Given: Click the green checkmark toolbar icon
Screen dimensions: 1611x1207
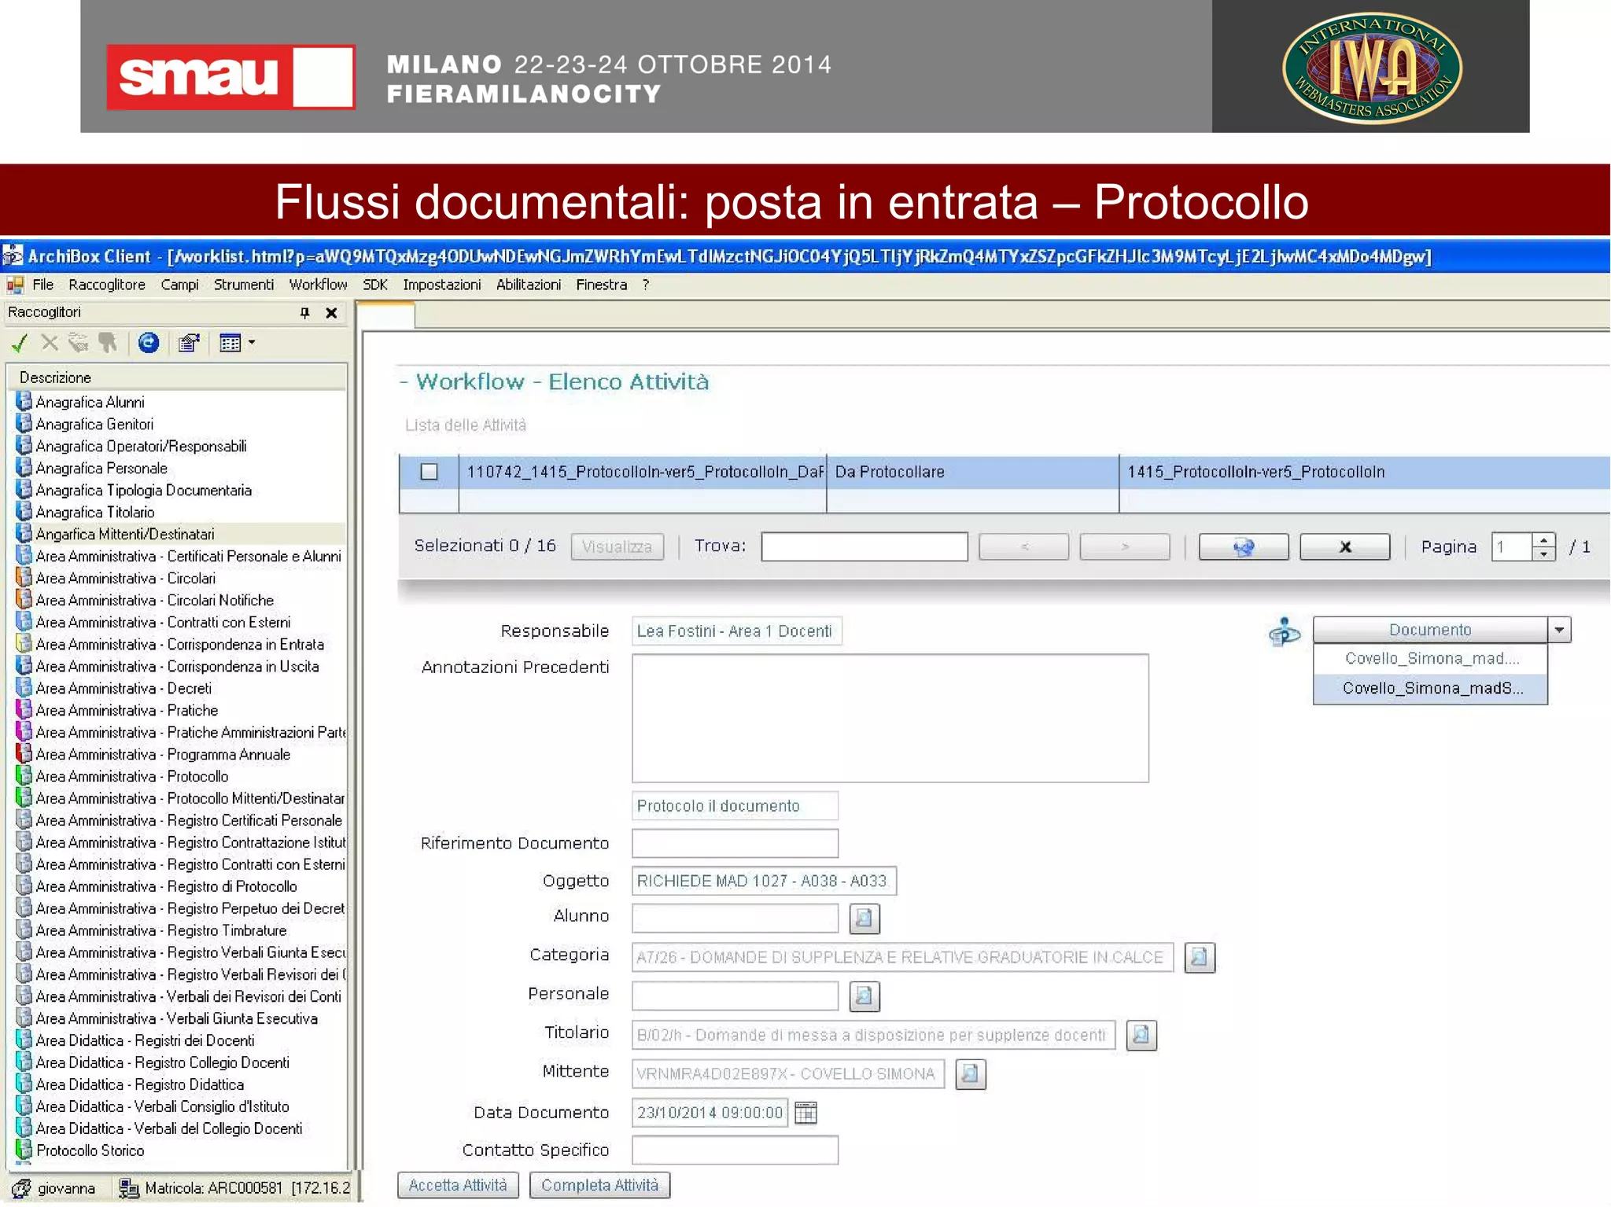Looking at the screenshot, I should [x=20, y=343].
